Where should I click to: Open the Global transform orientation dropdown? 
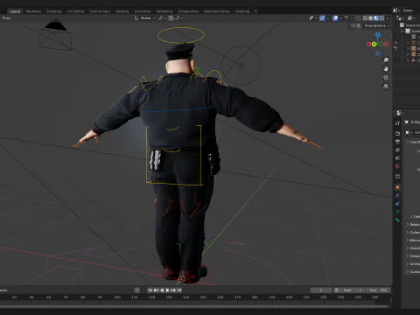point(144,18)
